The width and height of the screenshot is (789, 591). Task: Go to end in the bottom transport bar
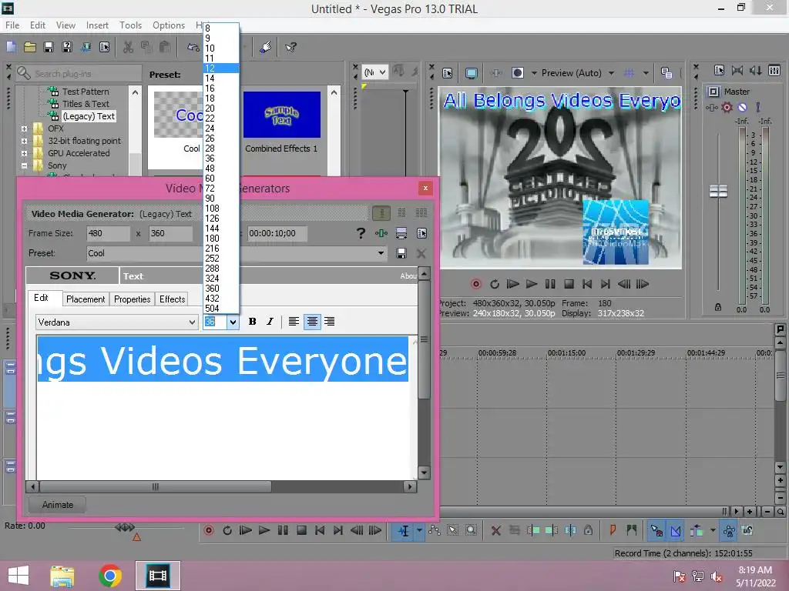click(338, 530)
